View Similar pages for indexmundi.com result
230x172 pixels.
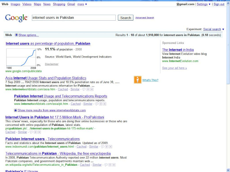94,146
